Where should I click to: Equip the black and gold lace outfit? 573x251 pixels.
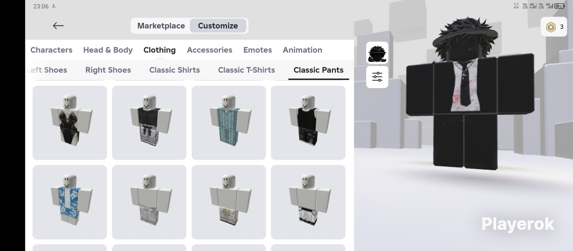(70, 123)
